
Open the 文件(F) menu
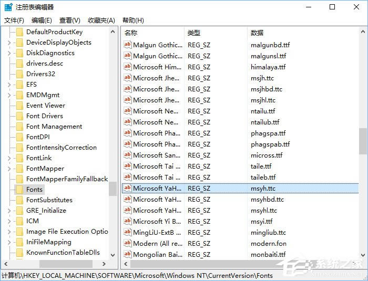pos(14,20)
